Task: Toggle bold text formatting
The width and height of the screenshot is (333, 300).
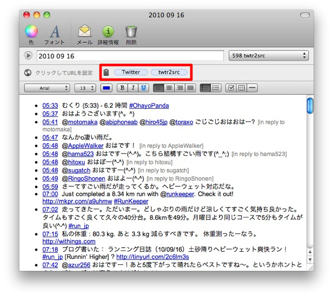Action: click(x=122, y=87)
